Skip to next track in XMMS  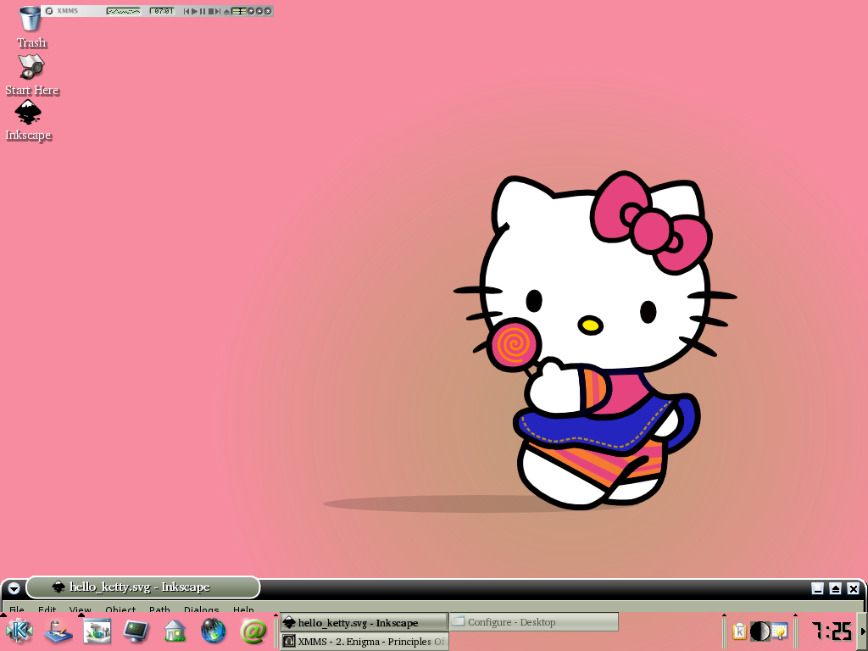point(218,11)
